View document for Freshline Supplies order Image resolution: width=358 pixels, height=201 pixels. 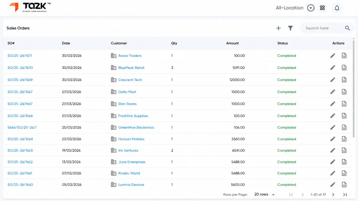[x=344, y=116]
